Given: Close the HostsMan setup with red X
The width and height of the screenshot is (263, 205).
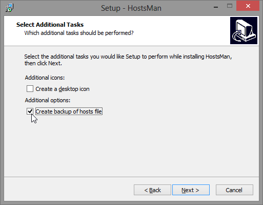Looking at the screenshot, I should click(248, 6).
